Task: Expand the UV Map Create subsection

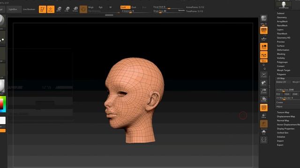Action: pyautogui.click(x=279, y=103)
